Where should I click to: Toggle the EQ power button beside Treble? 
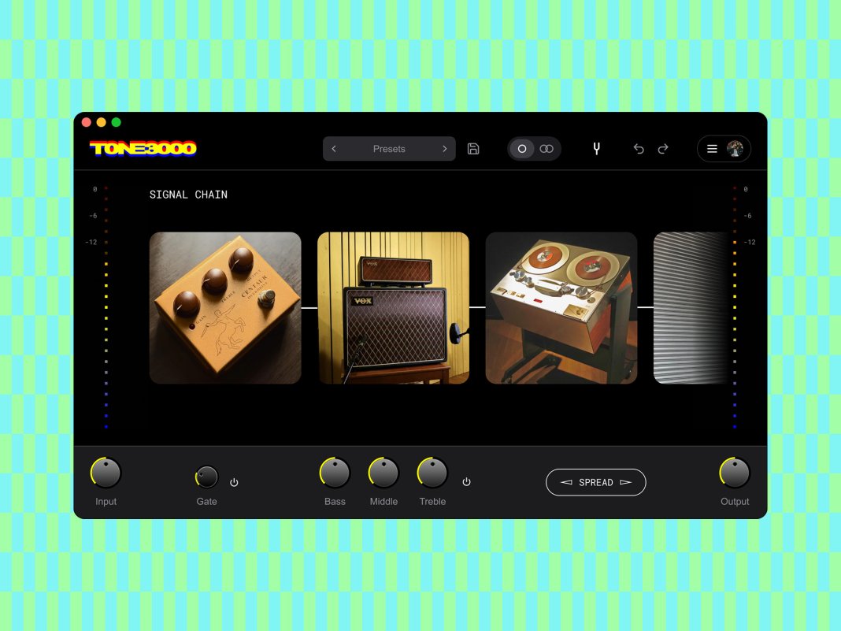(467, 482)
